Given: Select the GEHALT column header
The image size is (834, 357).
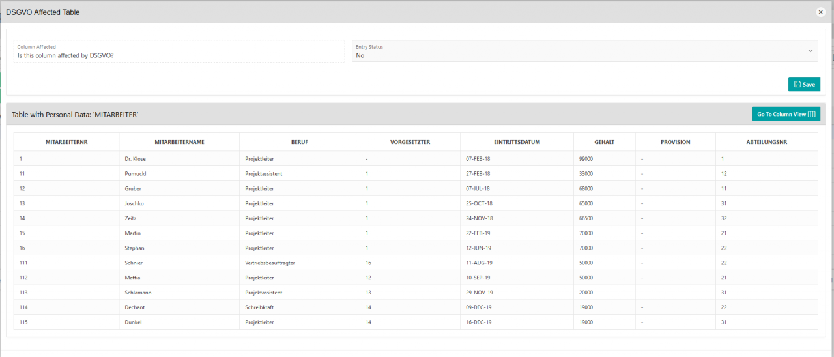Looking at the screenshot, I should click(x=604, y=142).
